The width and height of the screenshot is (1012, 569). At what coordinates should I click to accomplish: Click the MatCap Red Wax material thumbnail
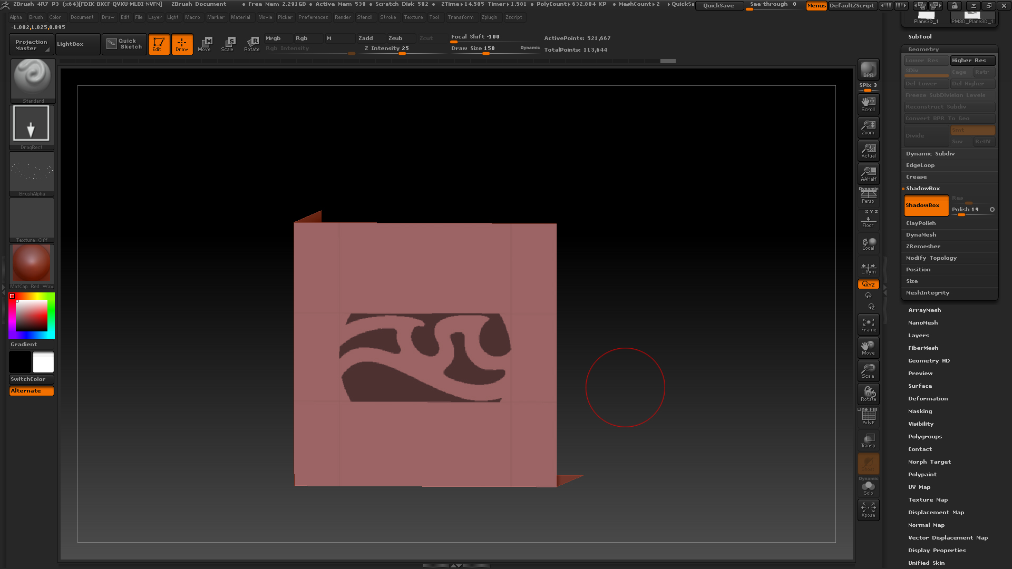click(32, 263)
